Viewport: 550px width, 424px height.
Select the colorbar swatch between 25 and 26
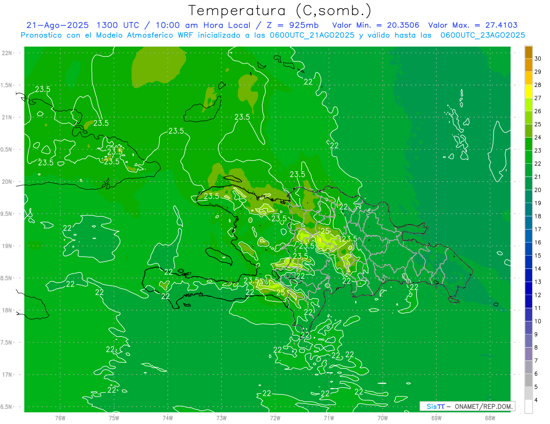click(x=528, y=118)
